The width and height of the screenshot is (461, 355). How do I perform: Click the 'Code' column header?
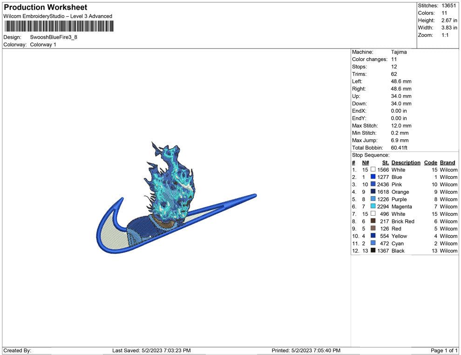coord(431,163)
